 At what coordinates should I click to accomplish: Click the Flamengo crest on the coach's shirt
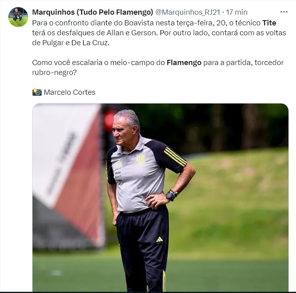click(x=141, y=159)
